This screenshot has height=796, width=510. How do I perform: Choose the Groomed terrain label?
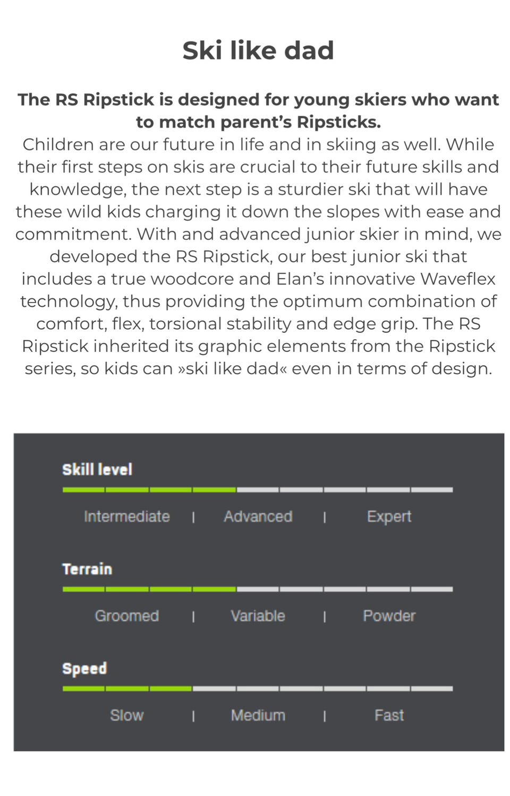pos(127,616)
